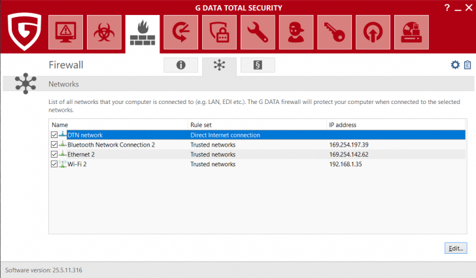The width and height of the screenshot is (476, 278).
Task: Open the Virus protection biohazard icon
Action: pos(104,32)
